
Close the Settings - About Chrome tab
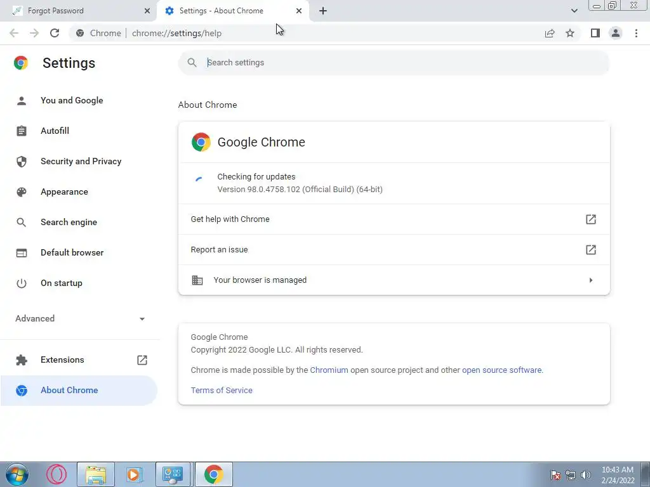(299, 11)
